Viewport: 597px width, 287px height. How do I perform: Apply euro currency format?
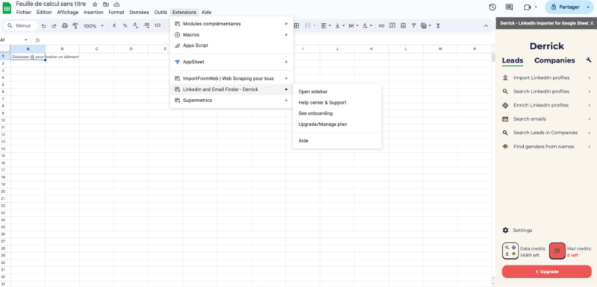(x=114, y=26)
